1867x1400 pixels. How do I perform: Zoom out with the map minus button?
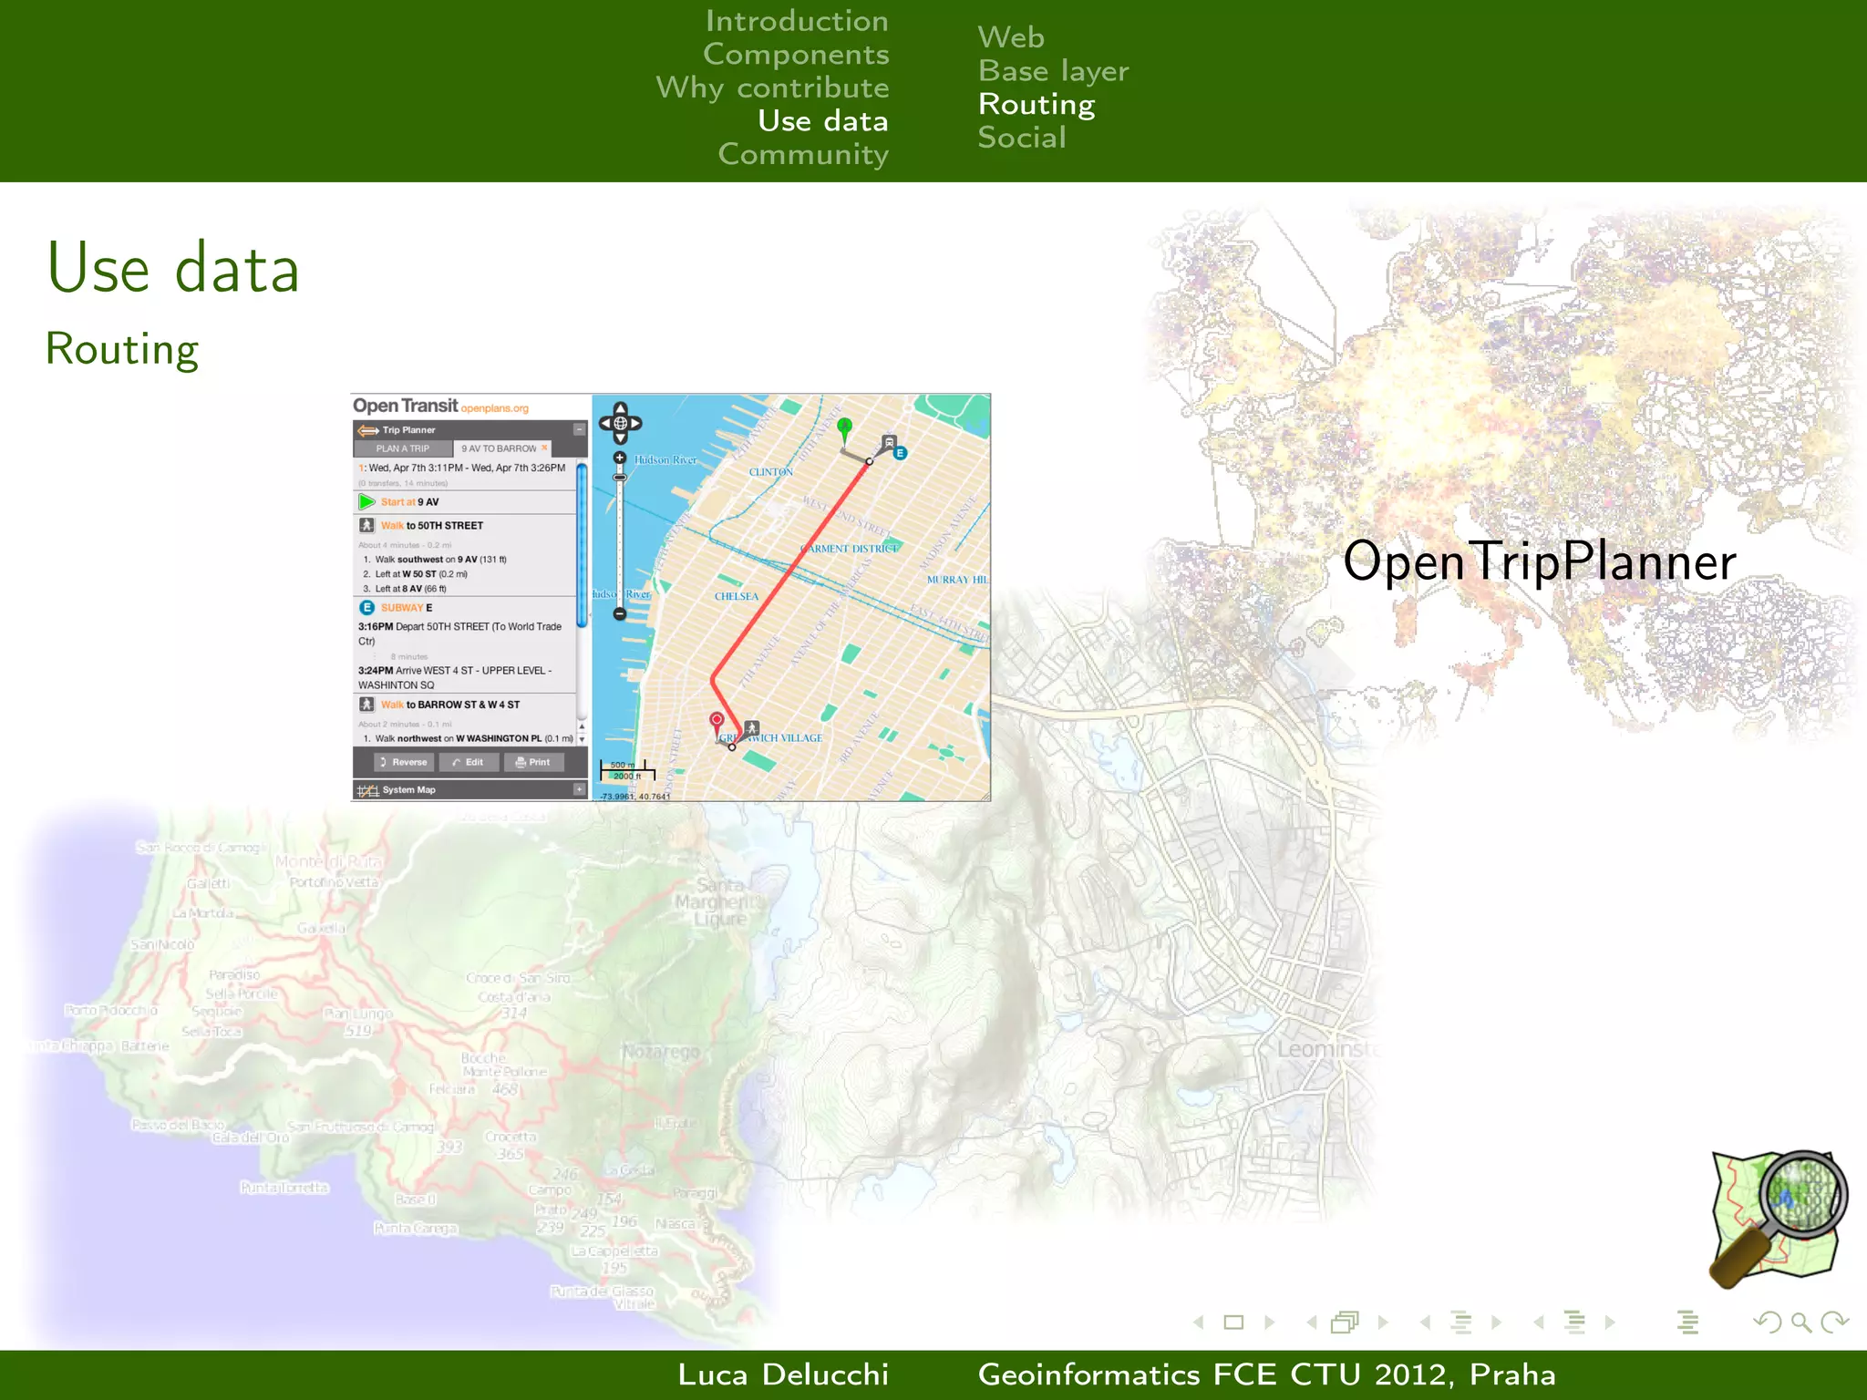tap(620, 614)
